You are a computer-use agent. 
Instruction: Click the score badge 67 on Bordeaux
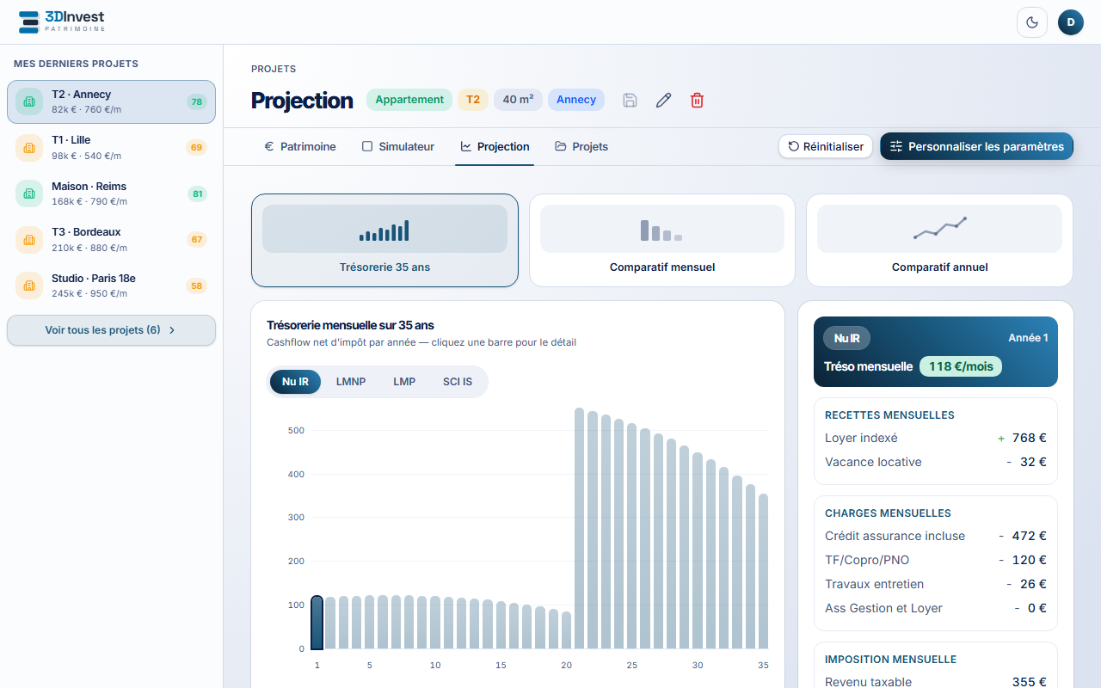coord(197,240)
